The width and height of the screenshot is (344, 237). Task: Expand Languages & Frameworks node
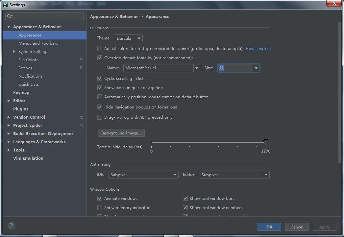pyautogui.click(x=9, y=142)
